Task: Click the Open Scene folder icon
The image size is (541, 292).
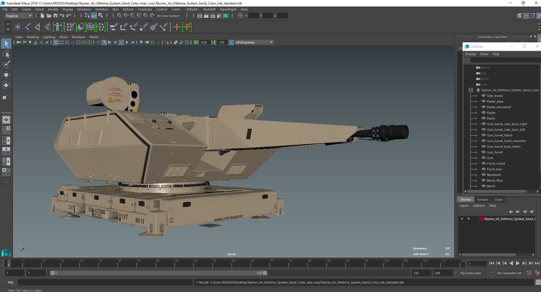Action: [49, 16]
